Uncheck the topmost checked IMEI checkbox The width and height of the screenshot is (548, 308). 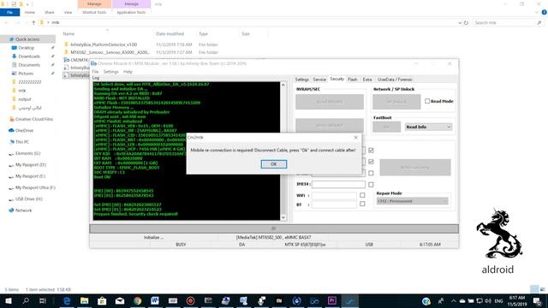371,151
